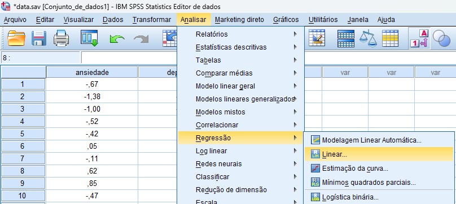Viewport: 456px width, 204px height.
Task: Toggle value labels icon
Action: click(419, 38)
